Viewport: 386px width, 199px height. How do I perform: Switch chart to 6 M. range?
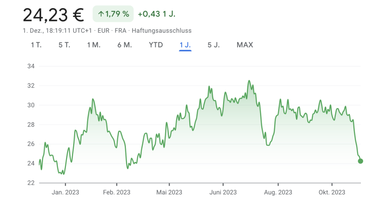(124, 45)
